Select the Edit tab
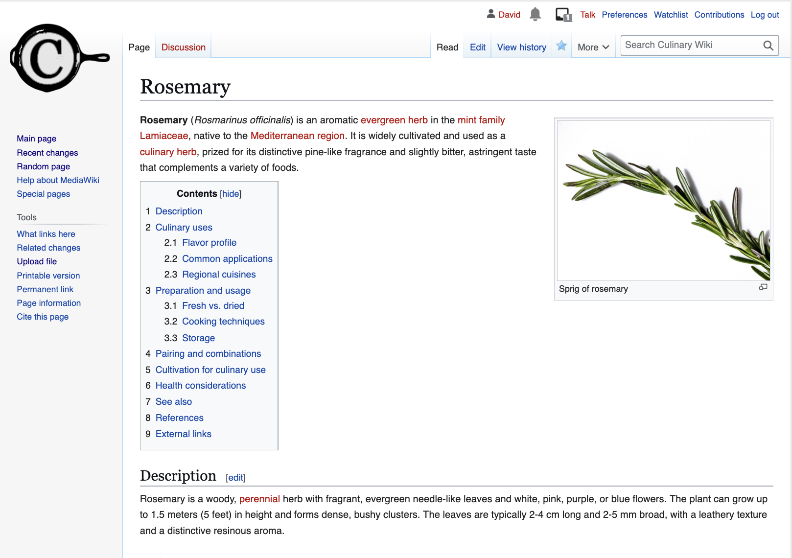The image size is (792, 558). (x=477, y=47)
